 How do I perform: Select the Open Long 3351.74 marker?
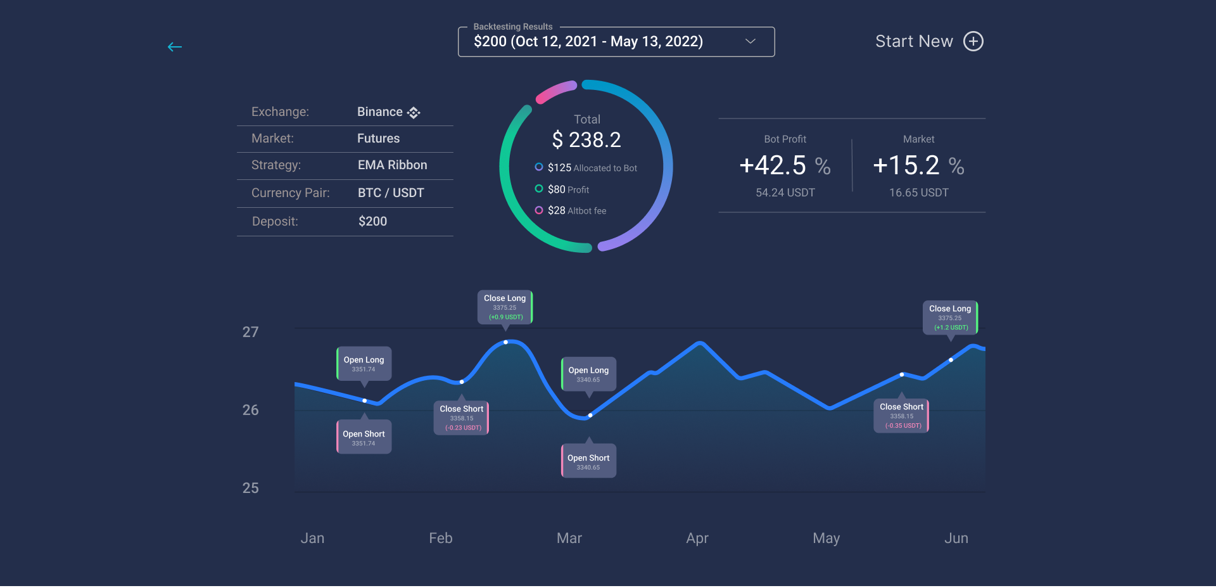click(x=364, y=364)
